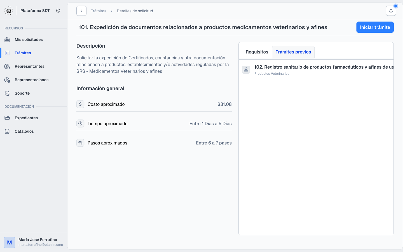Click the Descripción heading
This screenshot has height=252, width=403.
click(x=91, y=46)
